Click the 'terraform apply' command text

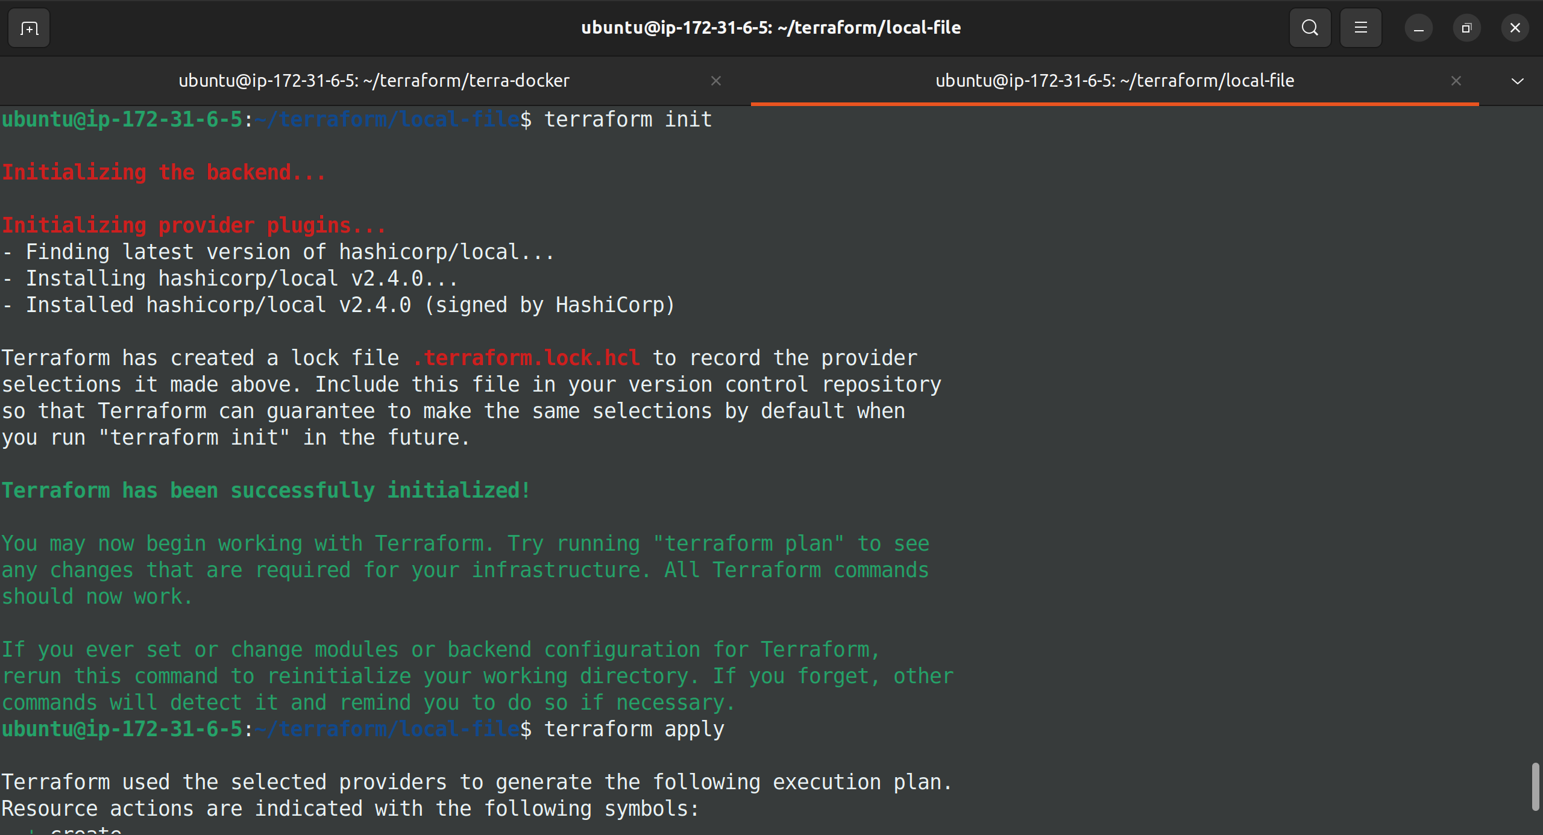pyautogui.click(x=634, y=730)
